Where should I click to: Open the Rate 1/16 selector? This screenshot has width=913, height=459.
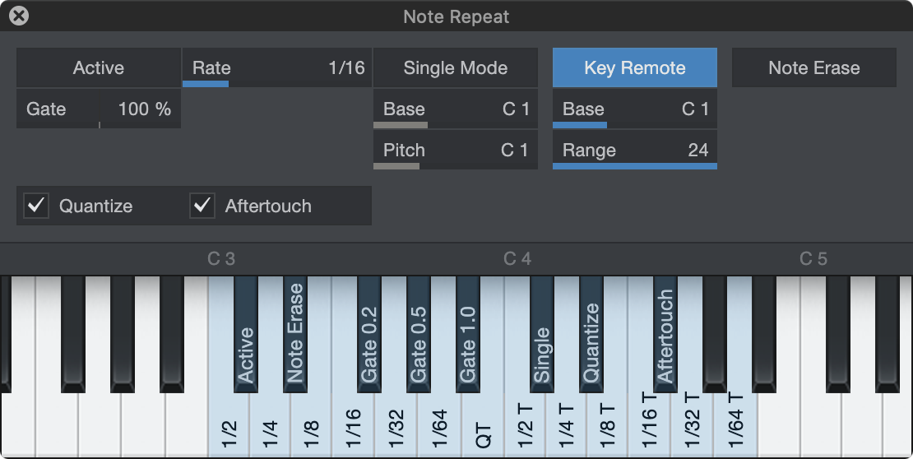[277, 67]
